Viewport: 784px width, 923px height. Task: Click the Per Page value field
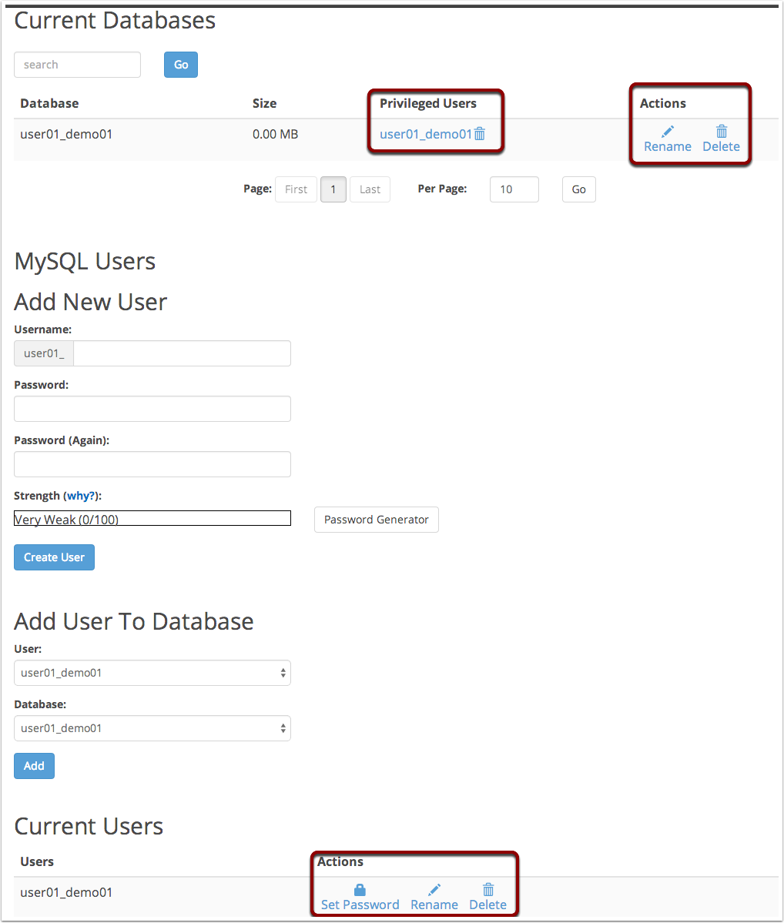coord(514,189)
